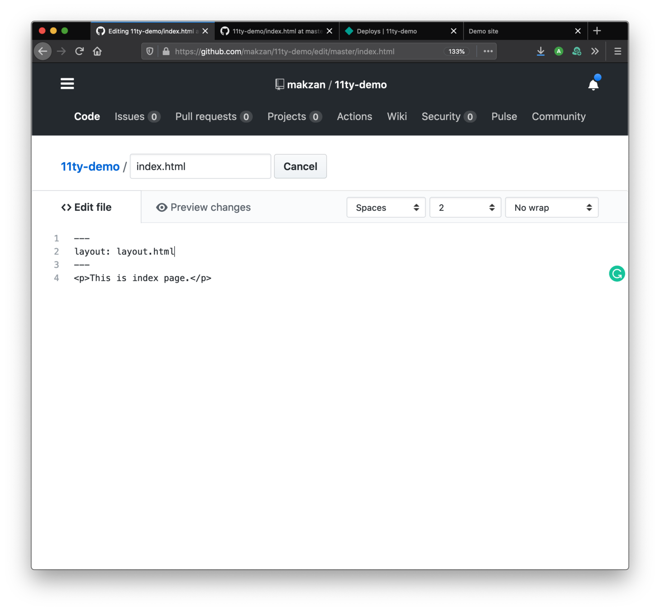Screen dimensions: 660x611
Task: Click the green extension icon beside the overflow chevron
Action: point(577,51)
